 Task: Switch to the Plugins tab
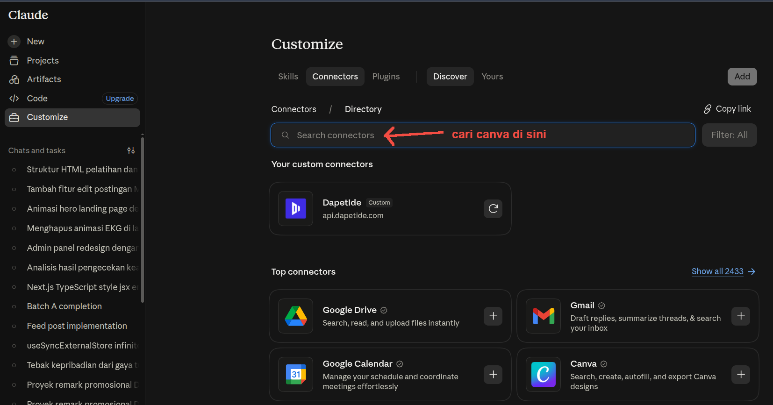tap(386, 77)
